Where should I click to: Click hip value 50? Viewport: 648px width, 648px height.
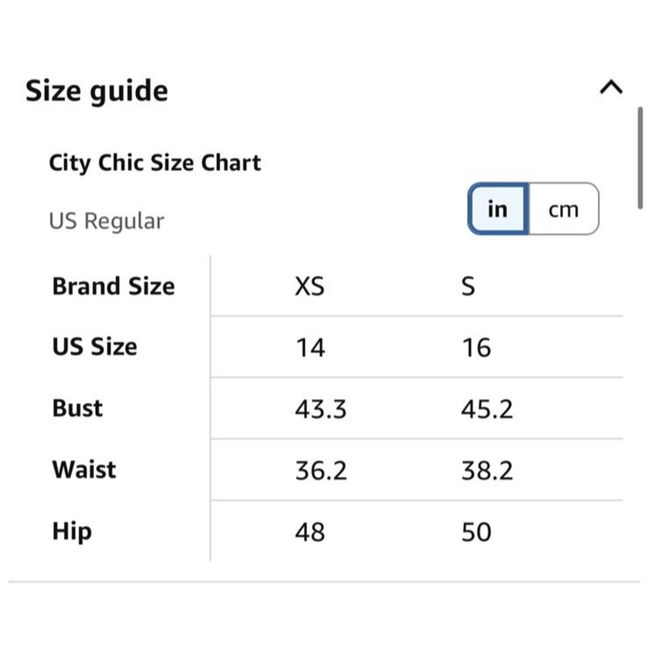pyautogui.click(x=476, y=532)
